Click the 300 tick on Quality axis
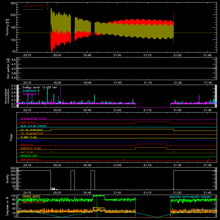 click(13, 168)
